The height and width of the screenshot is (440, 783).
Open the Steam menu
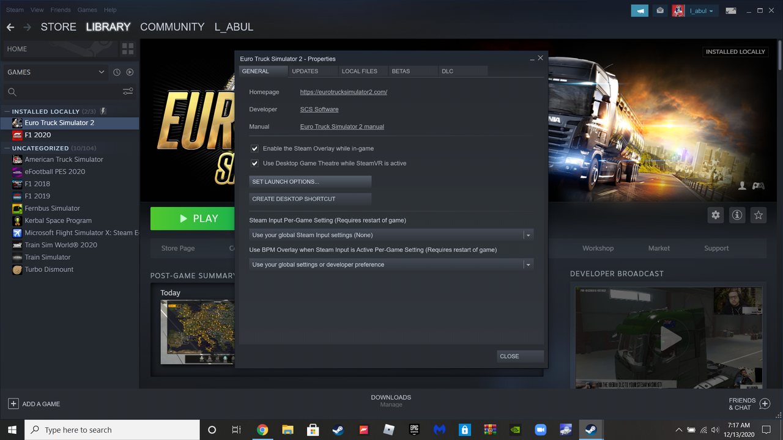pos(15,10)
